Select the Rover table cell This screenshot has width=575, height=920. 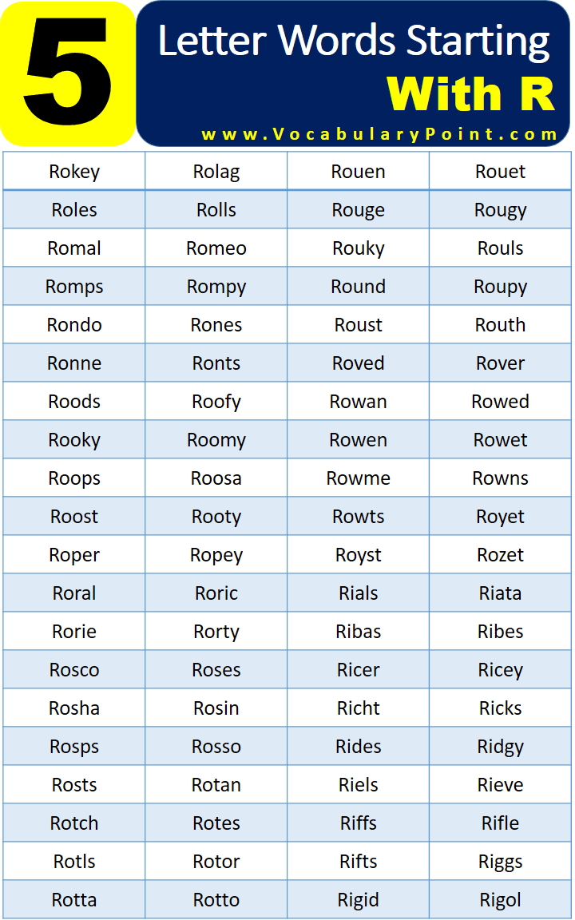click(x=501, y=363)
